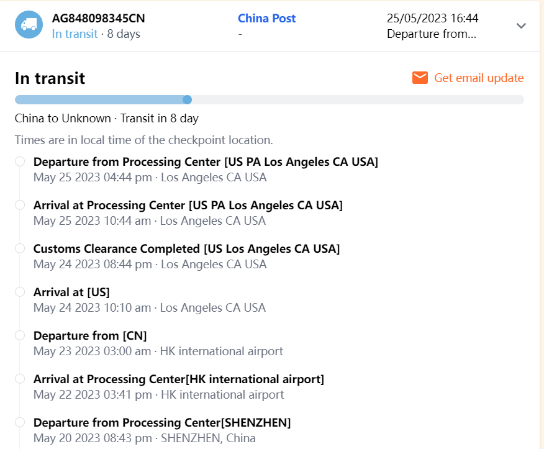Select Departure from Processing Center Los Angeles checkpoint marker

(20, 161)
